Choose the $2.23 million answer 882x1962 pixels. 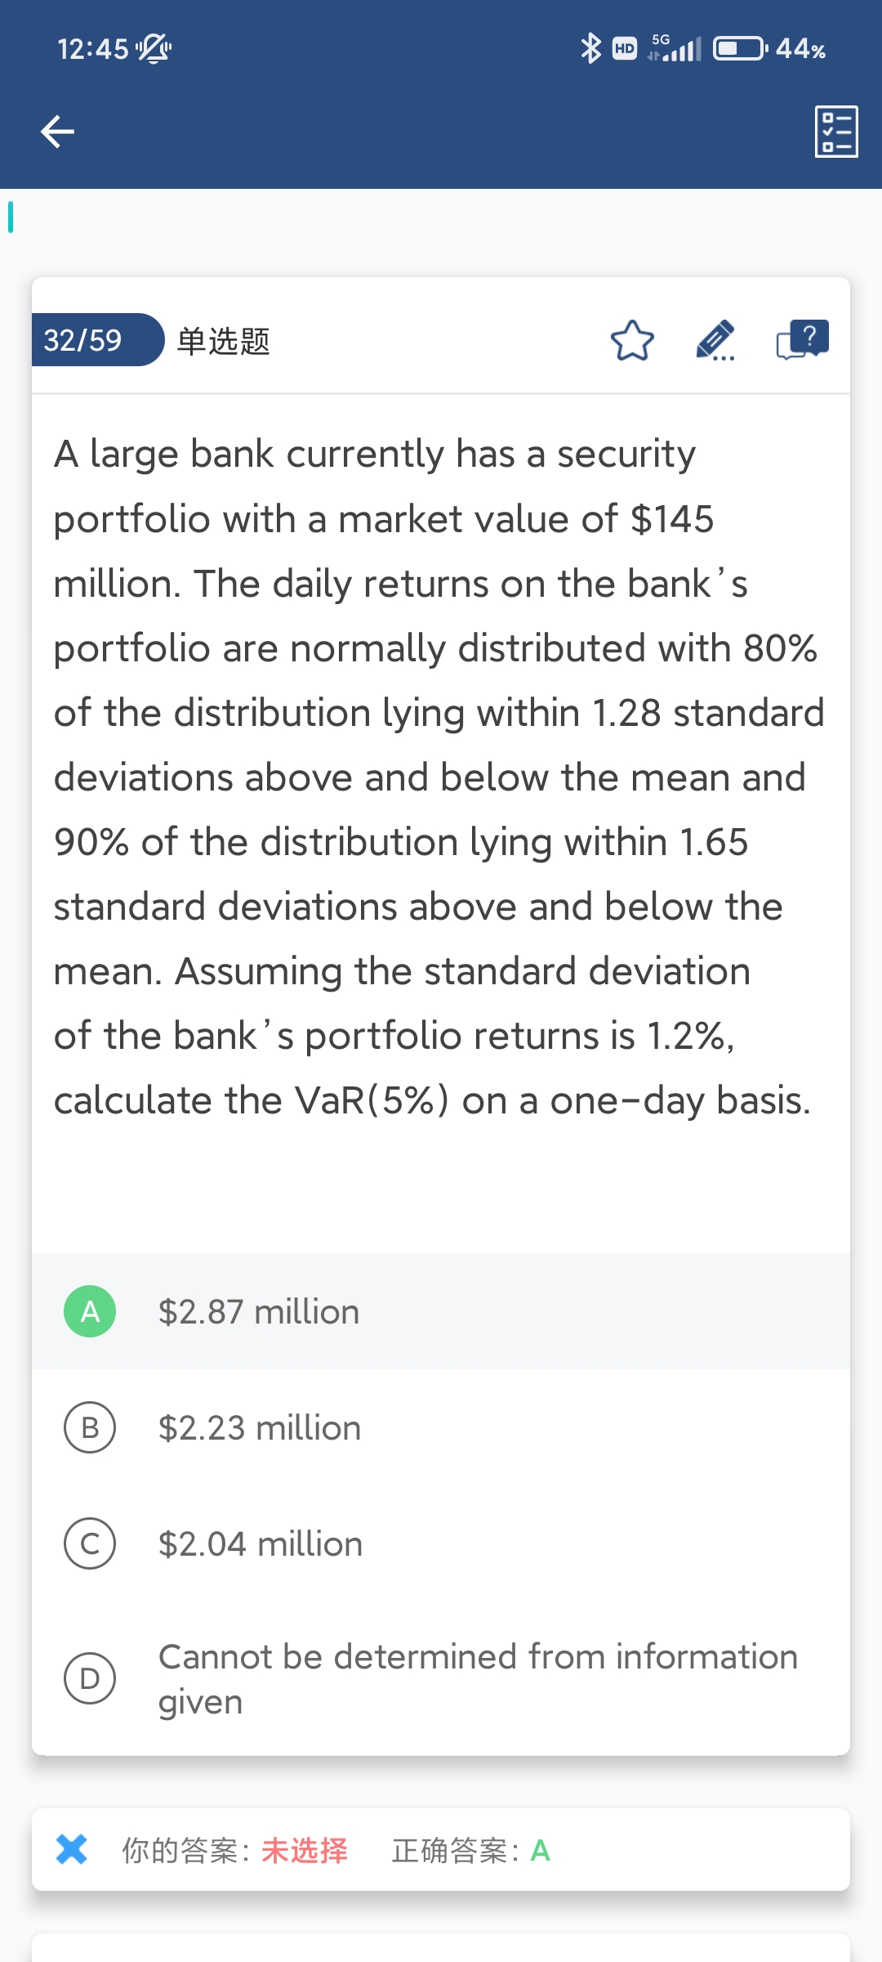coord(260,1428)
